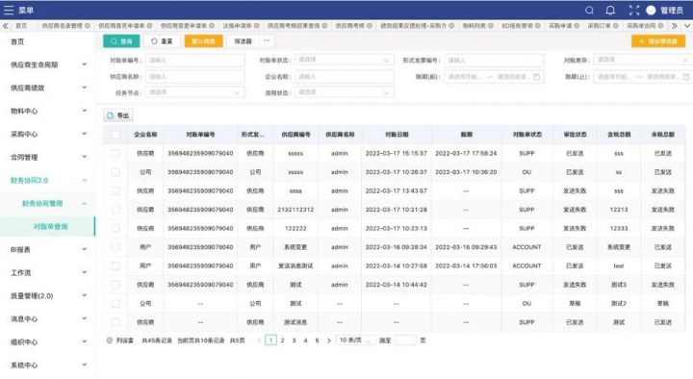
Task: Click the 筛选器 button
Action: point(243,41)
